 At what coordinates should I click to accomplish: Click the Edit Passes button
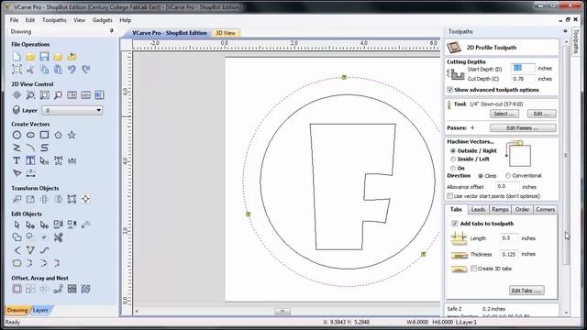coord(523,128)
